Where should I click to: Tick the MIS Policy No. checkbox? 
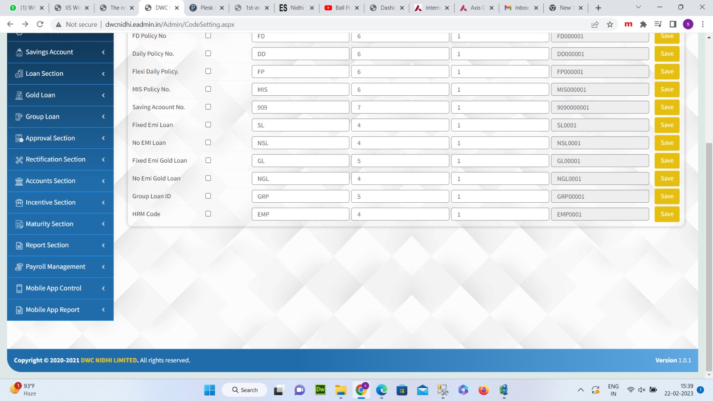tap(208, 89)
